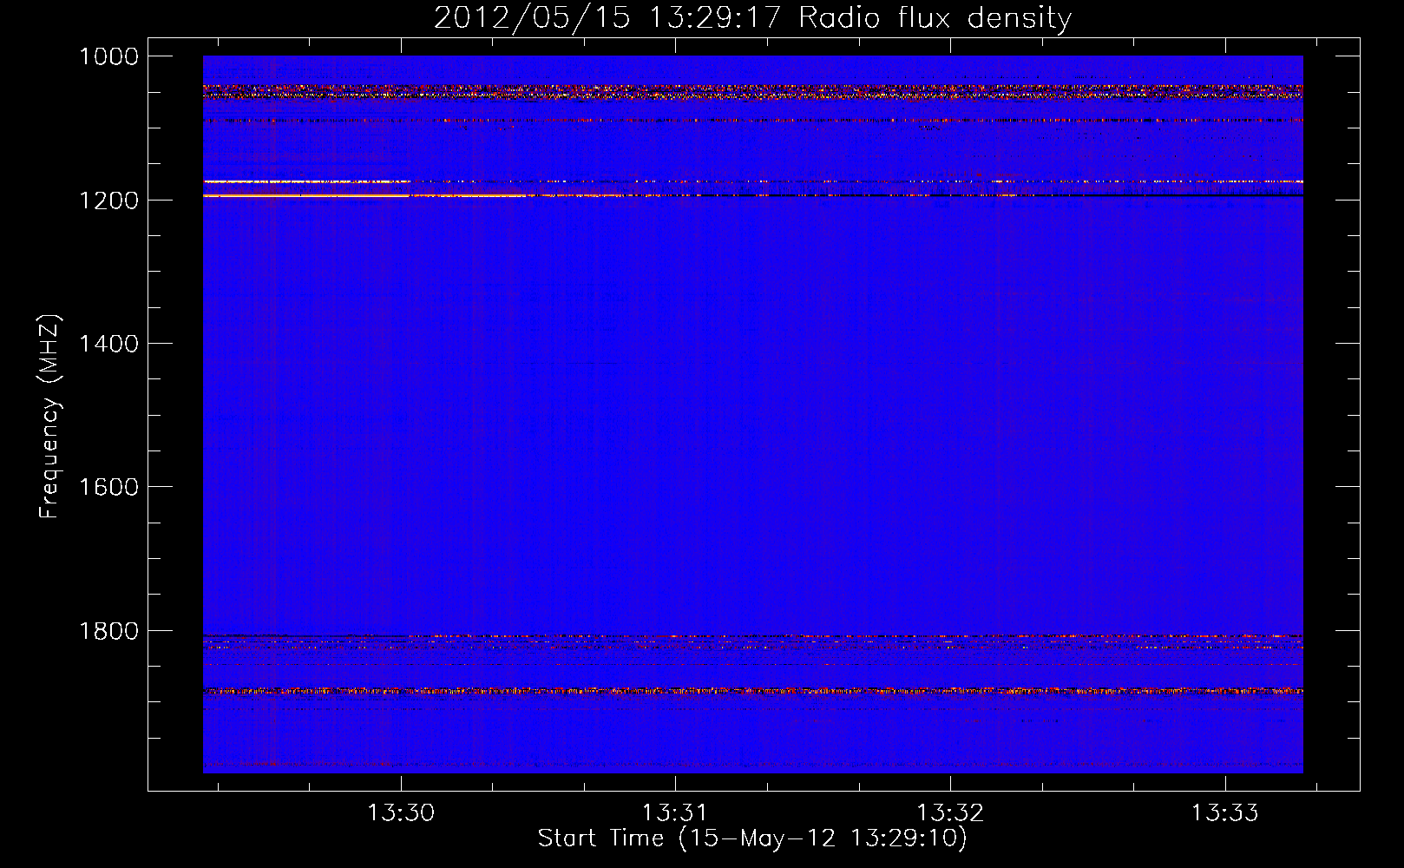Viewport: 1404px width, 868px height.
Task: Click the 'Start Time' x-axis label
Action: coord(751,838)
